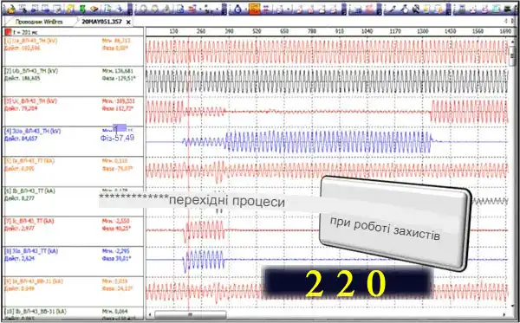Click the yellow open-folder toolbar icon
520x323 pixels.
coord(11,9)
